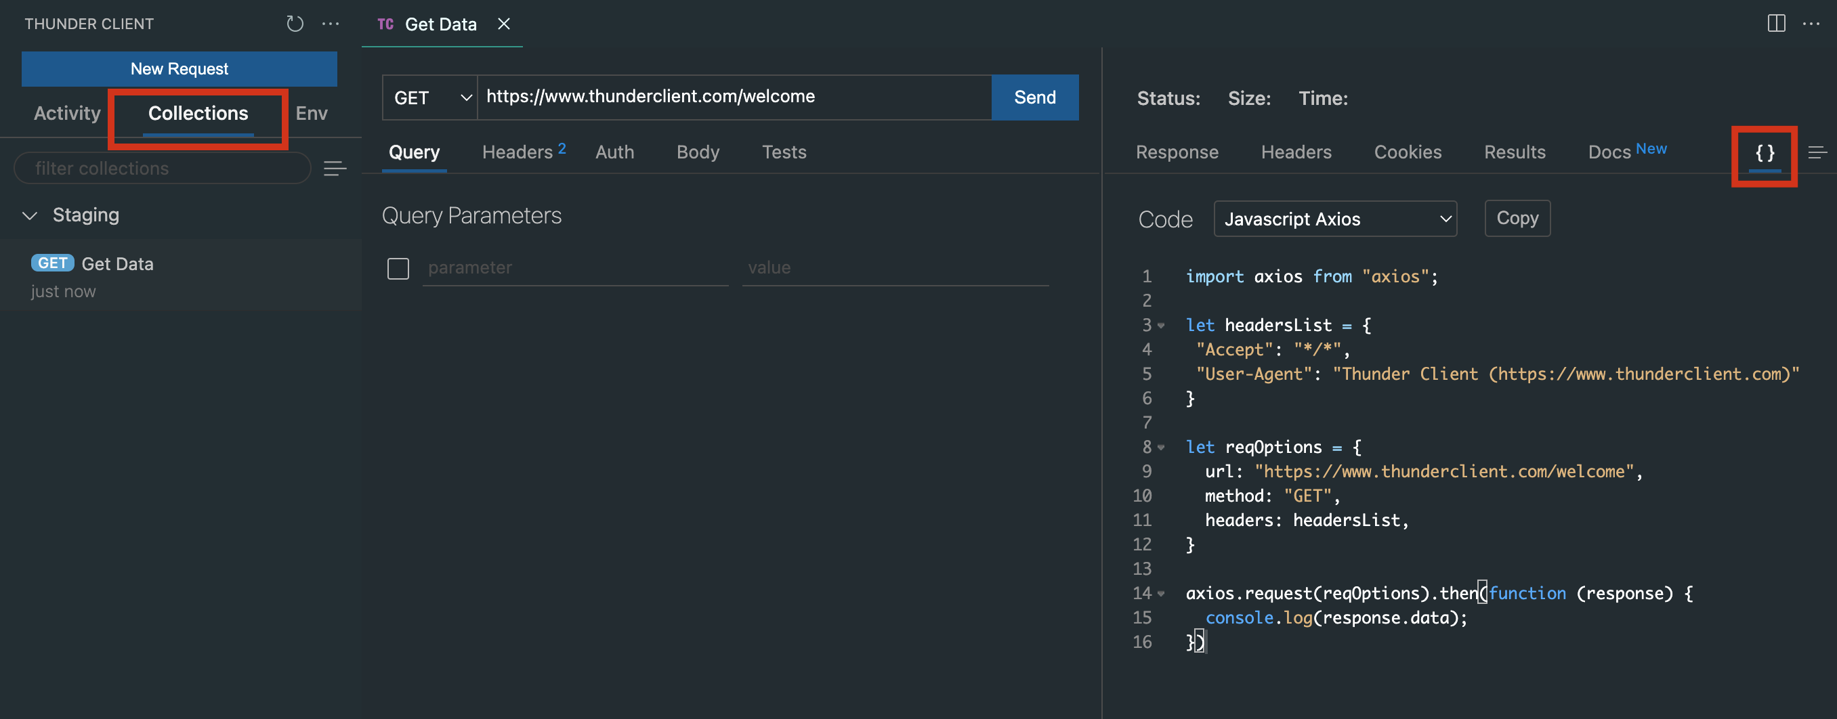Screen dimensions: 1837x719
Task: Open the response panel hamburger menu icon
Action: pyautogui.click(x=1817, y=152)
